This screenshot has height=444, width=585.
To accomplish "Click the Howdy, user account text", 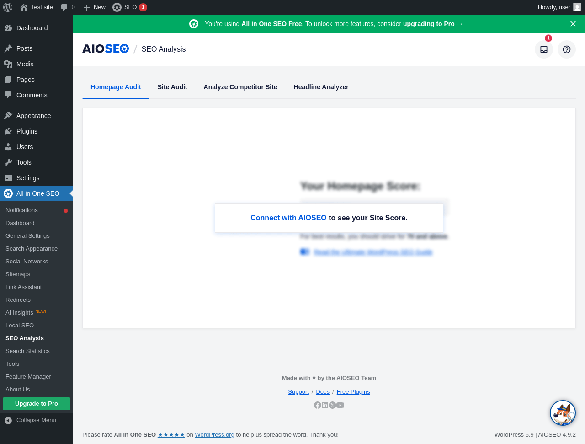I will point(554,7).
